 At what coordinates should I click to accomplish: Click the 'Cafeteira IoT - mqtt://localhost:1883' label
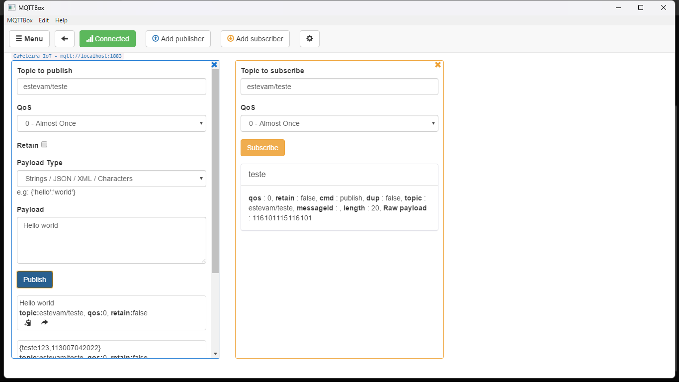(x=68, y=56)
